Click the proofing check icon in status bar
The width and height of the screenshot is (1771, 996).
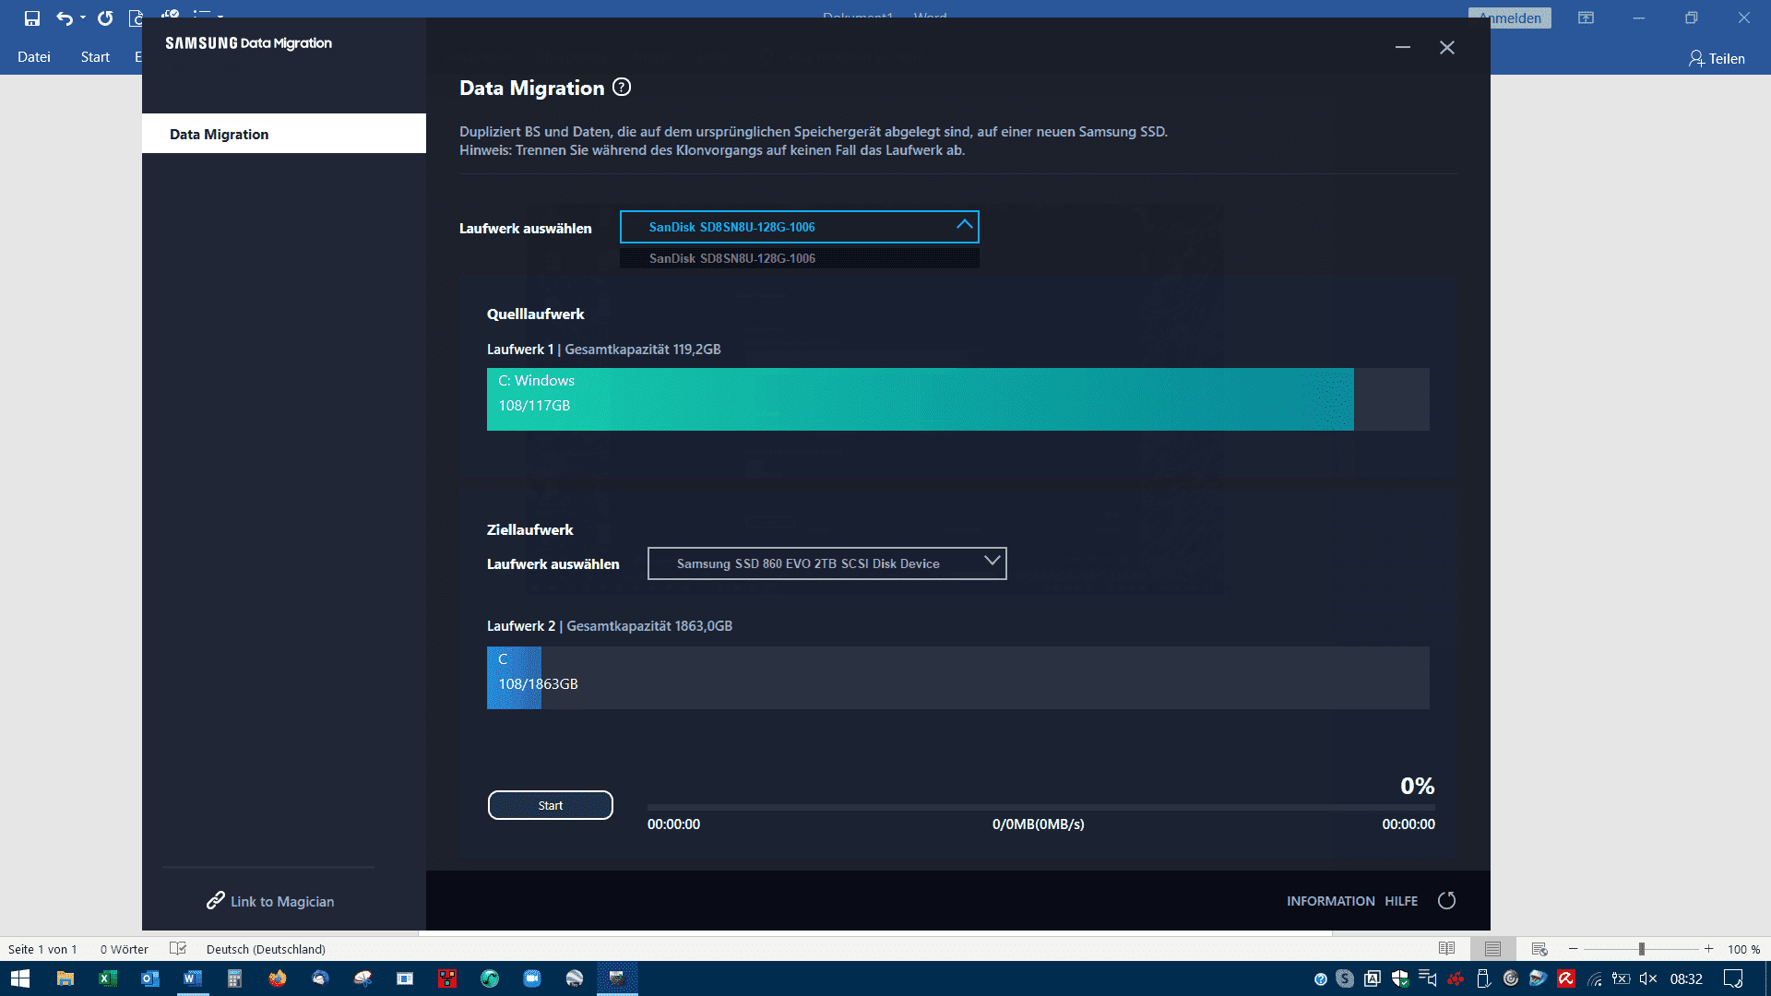pos(178,949)
